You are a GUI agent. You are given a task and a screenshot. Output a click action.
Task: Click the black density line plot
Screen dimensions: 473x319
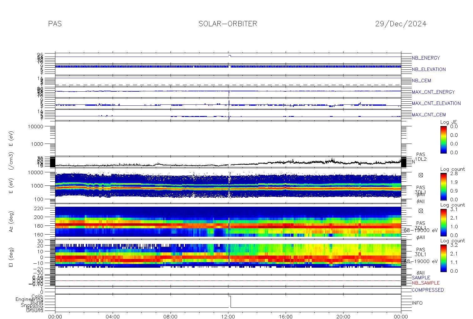[228, 162]
